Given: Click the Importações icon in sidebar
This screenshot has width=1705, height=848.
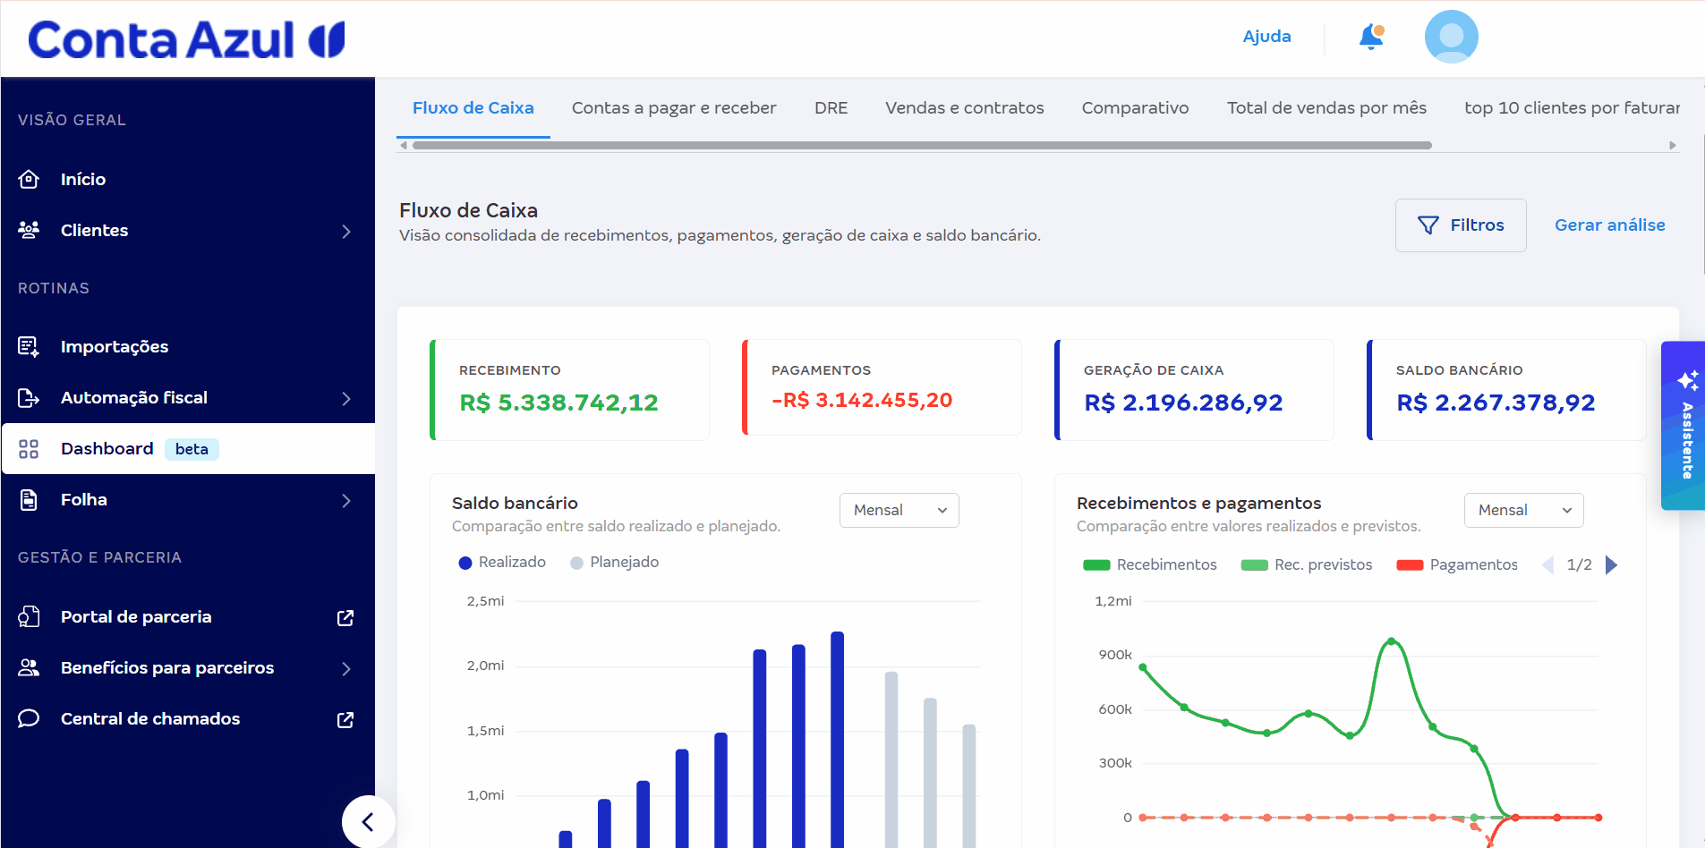Looking at the screenshot, I should click(29, 346).
